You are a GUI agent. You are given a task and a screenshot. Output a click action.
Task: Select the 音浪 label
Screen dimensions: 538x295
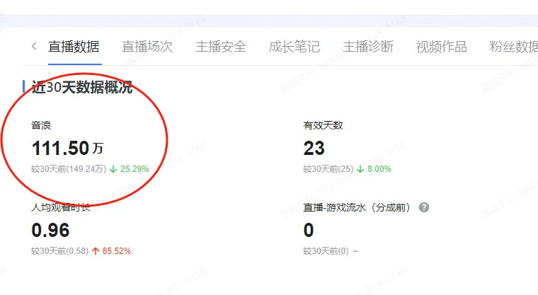(x=41, y=125)
